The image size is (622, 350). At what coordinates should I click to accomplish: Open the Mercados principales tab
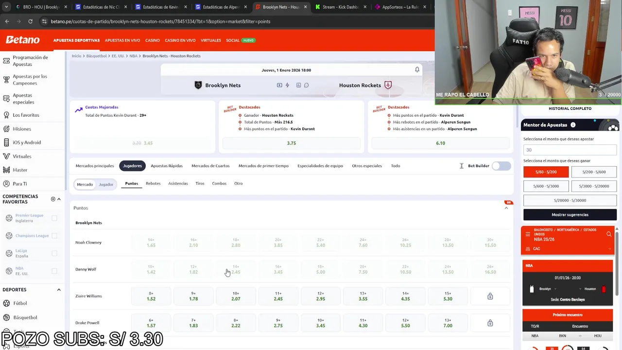coord(95,166)
